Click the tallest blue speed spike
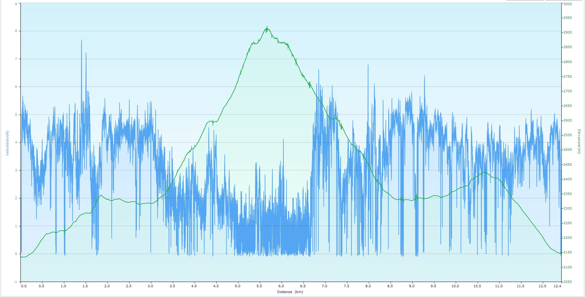 point(81,41)
